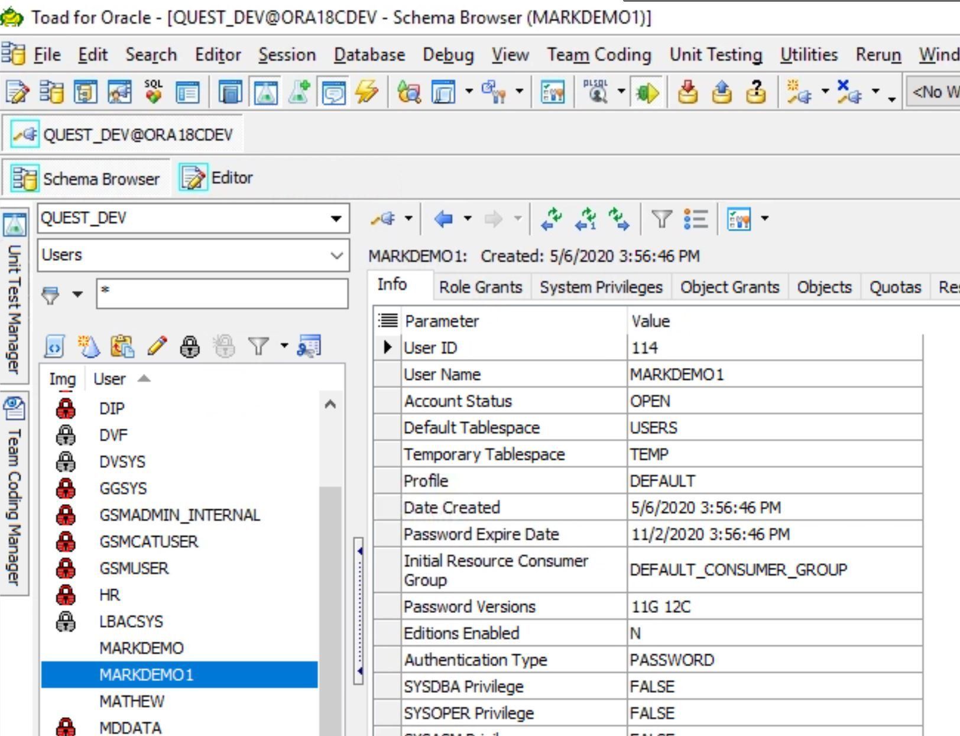Open the File menu
960x736 pixels.
click(47, 55)
